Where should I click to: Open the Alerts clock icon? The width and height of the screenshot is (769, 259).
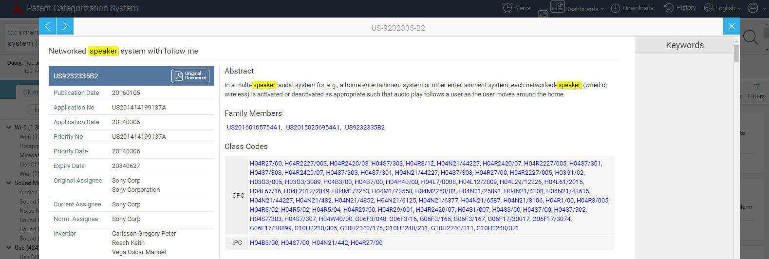507,8
